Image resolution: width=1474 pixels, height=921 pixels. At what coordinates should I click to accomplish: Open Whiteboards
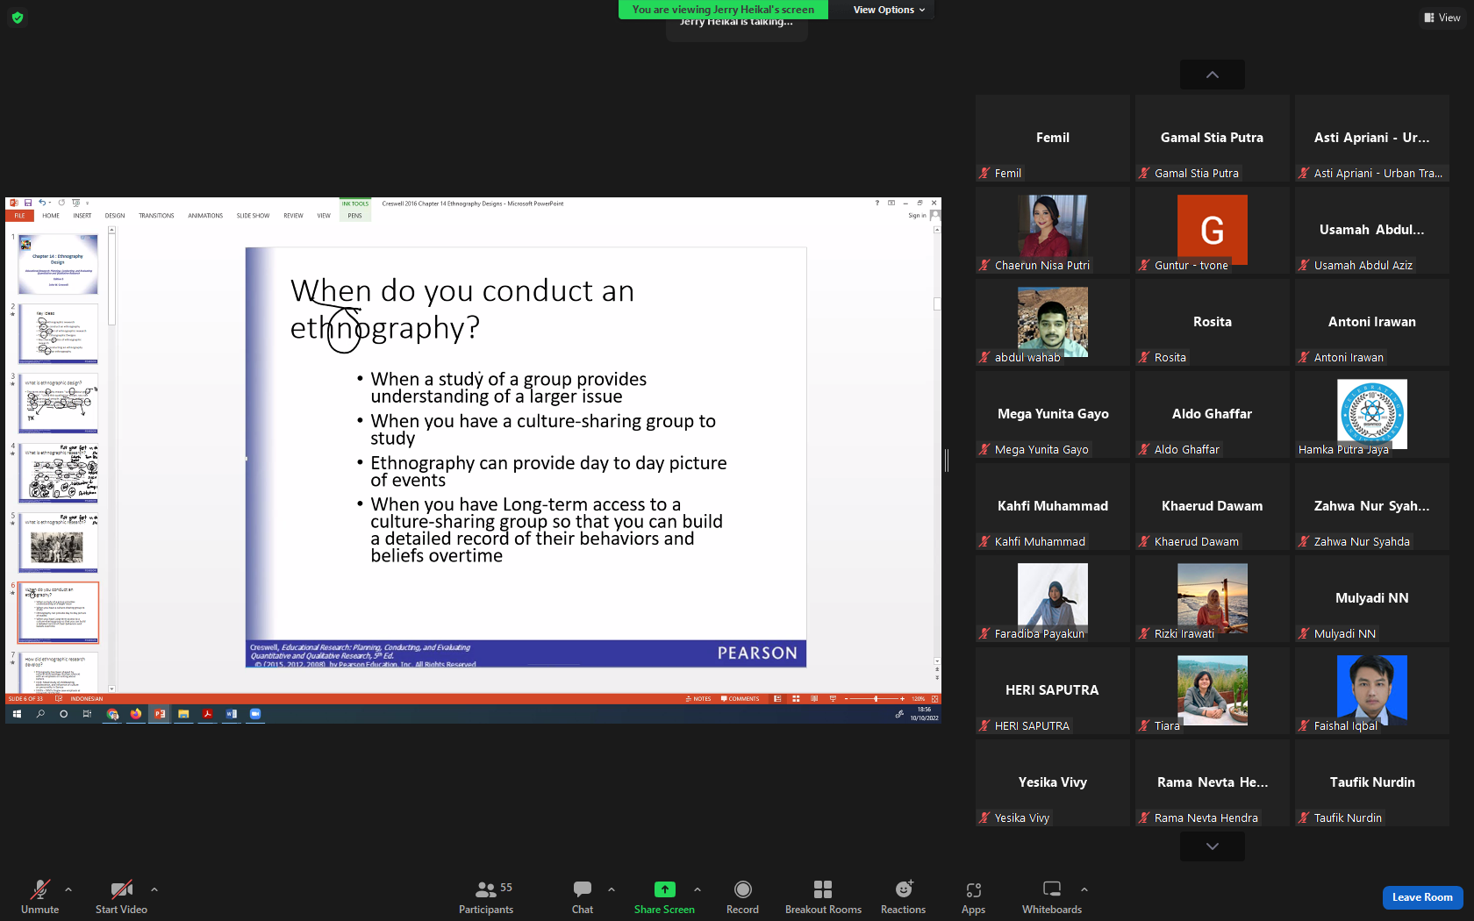coord(1052,896)
